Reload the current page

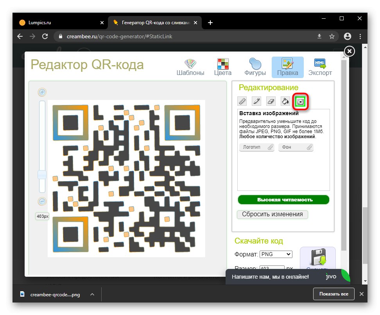pos(45,36)
